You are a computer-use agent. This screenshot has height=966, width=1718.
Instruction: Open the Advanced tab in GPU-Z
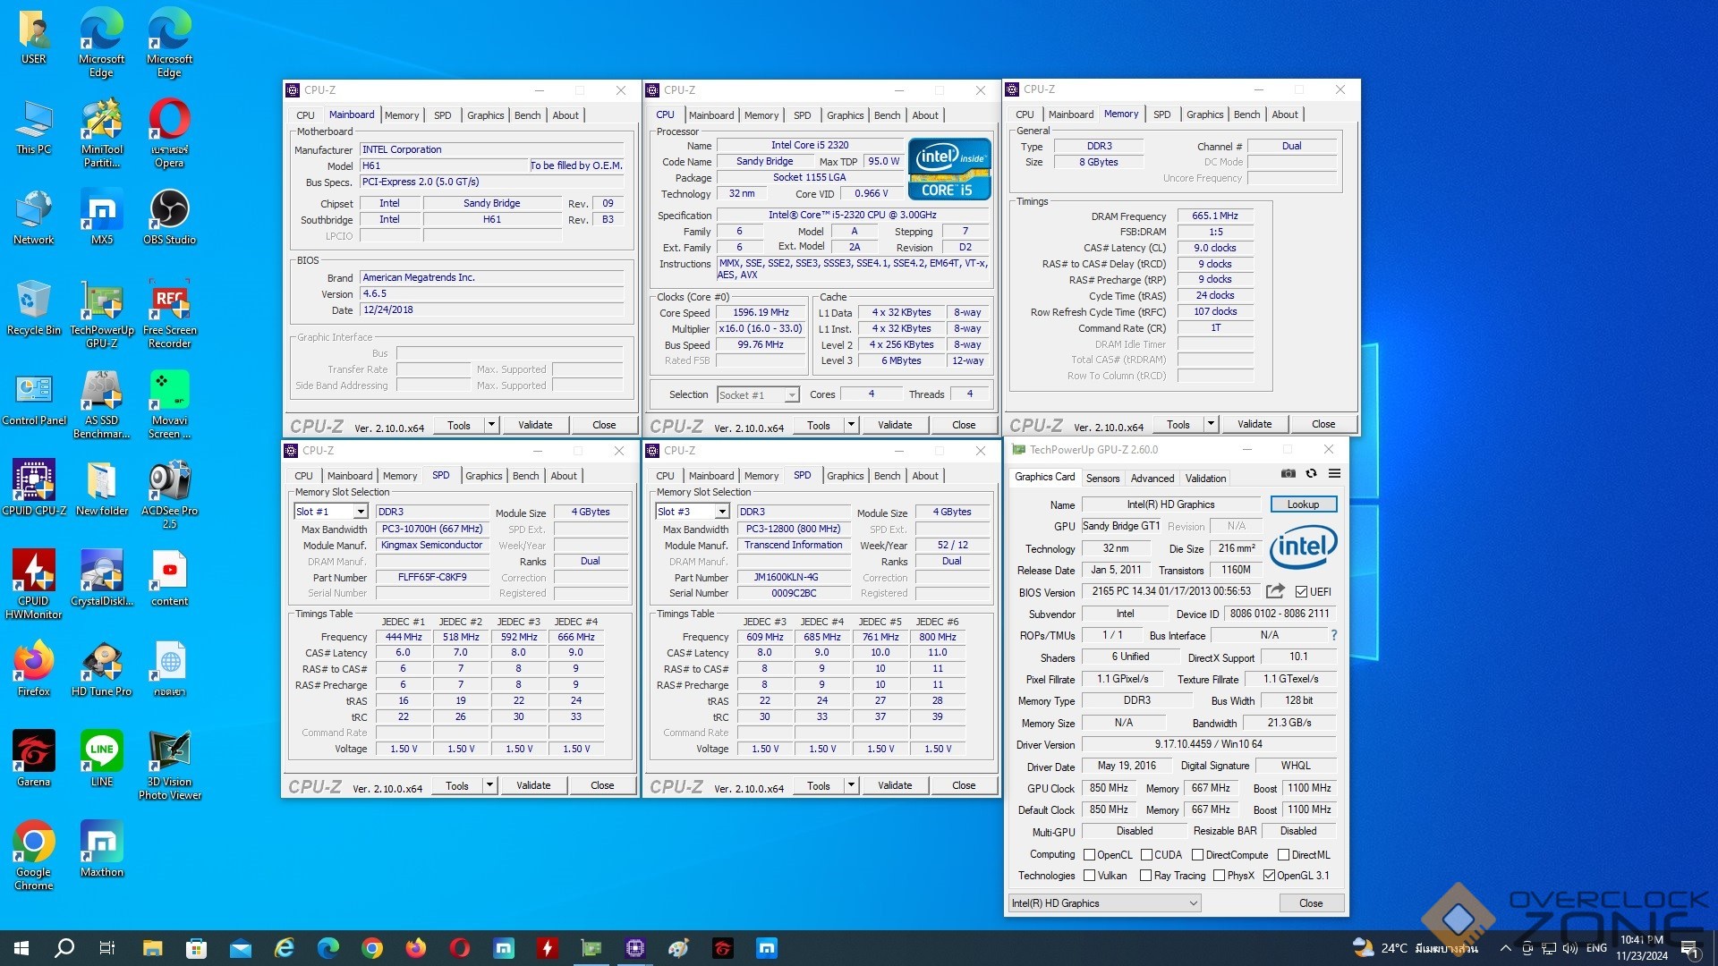pos(1152,479)
